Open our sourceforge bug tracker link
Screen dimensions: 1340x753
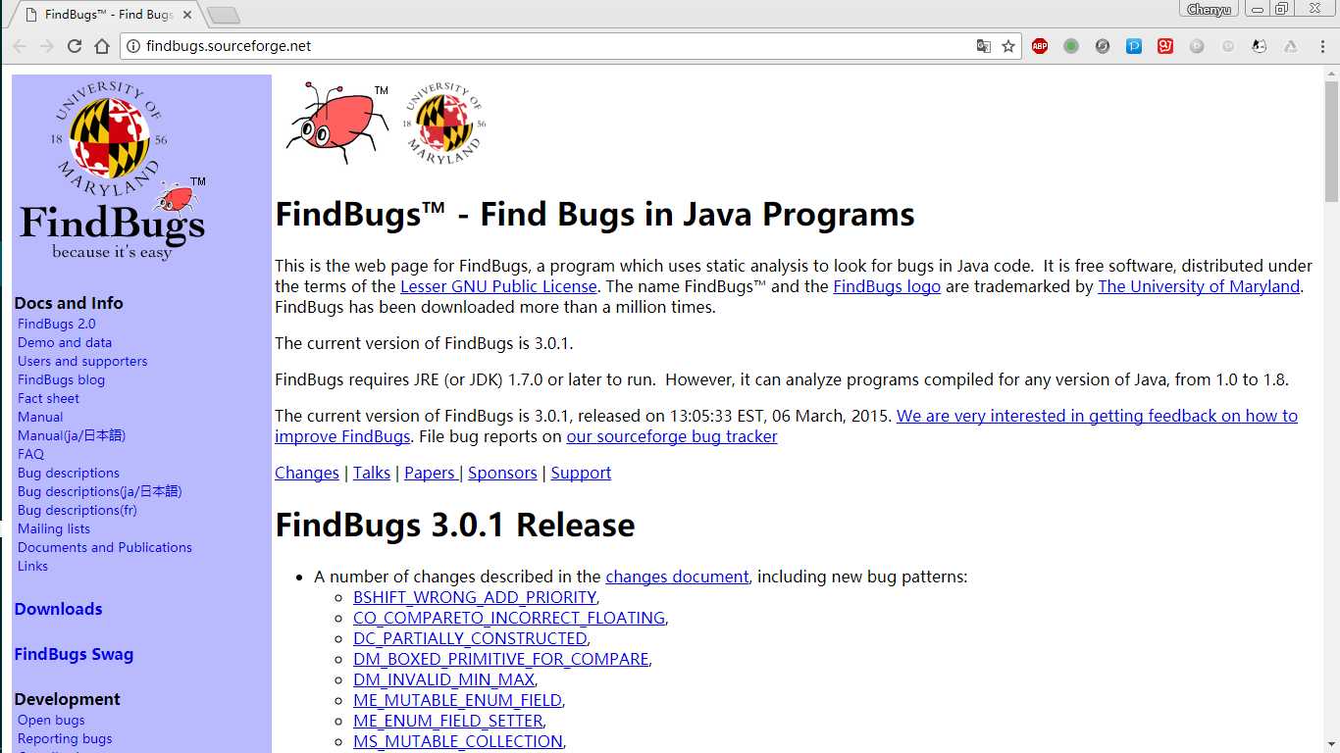pos(672,436)
